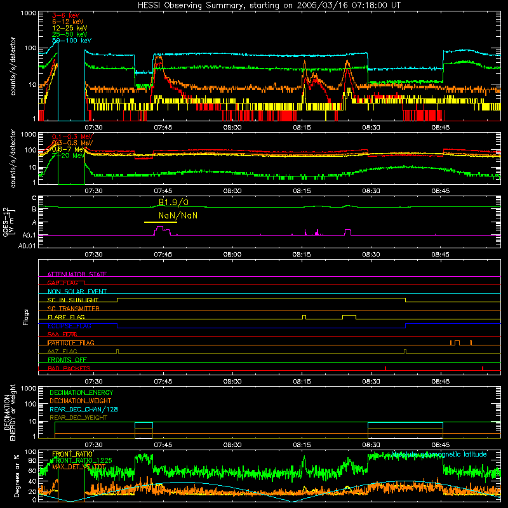Select the 12-25 keV legend label

pos(70,28)
